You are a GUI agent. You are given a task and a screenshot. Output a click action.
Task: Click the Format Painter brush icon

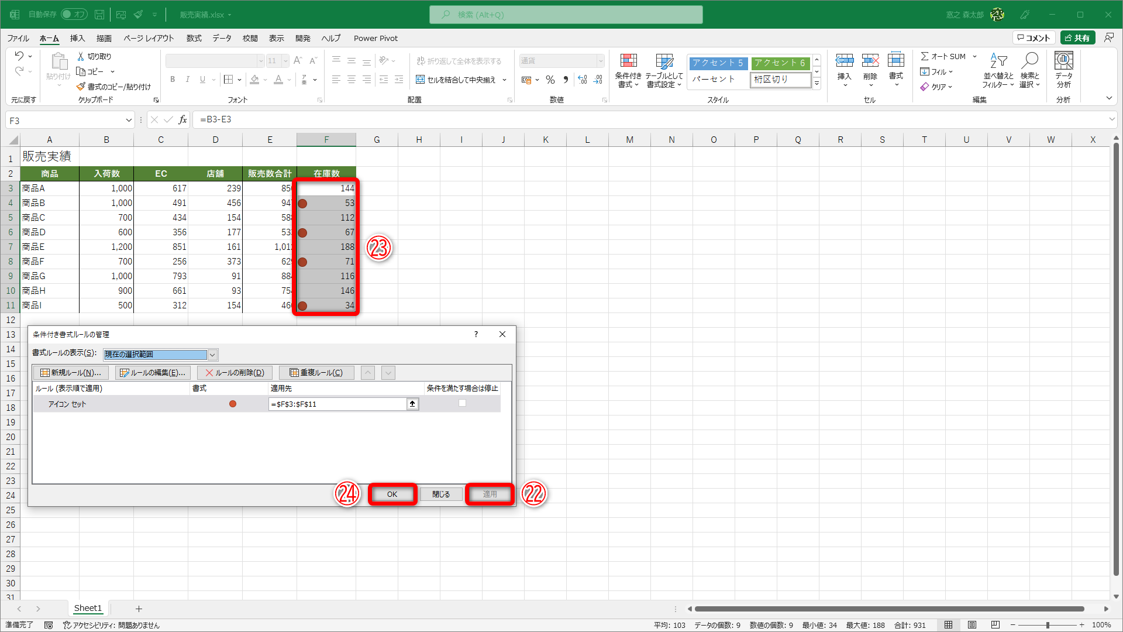(x=81, y=87)
